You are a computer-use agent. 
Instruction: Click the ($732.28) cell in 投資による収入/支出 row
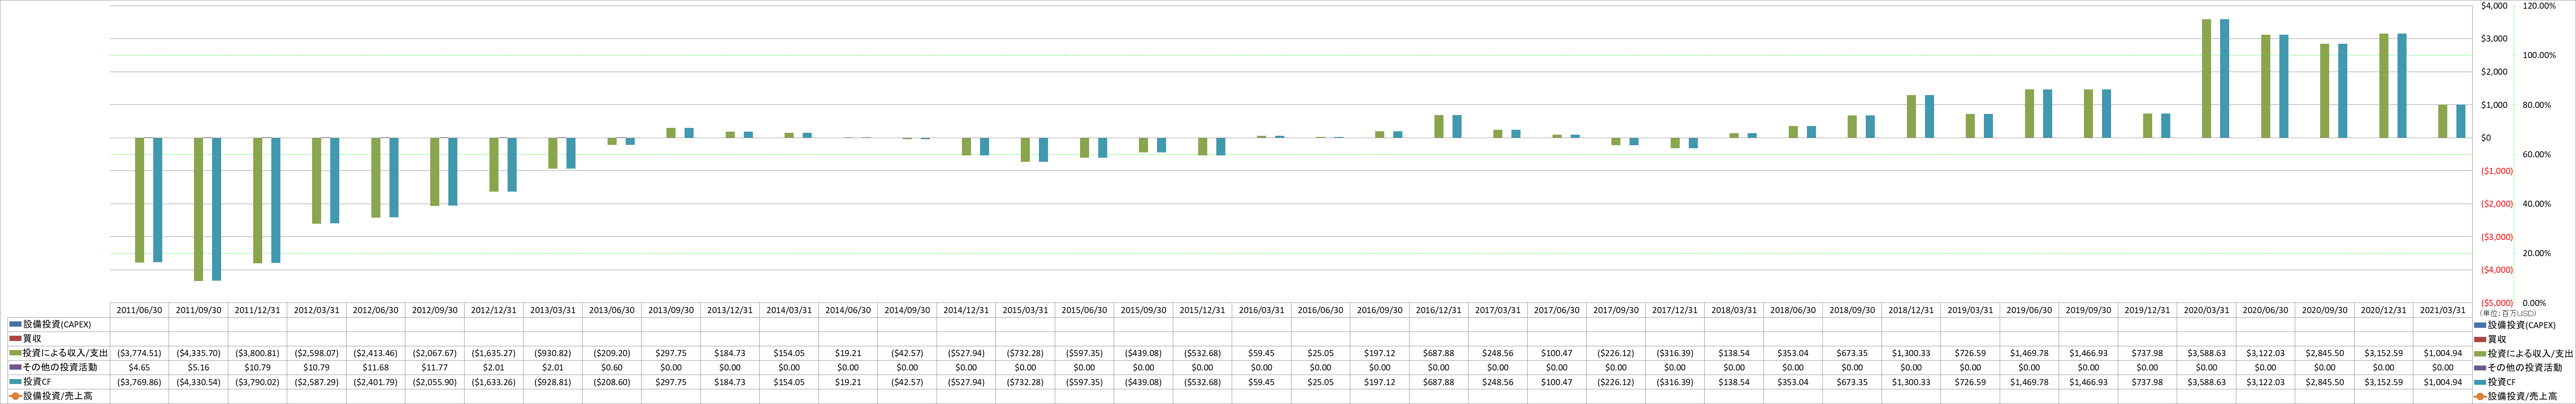1025,353
